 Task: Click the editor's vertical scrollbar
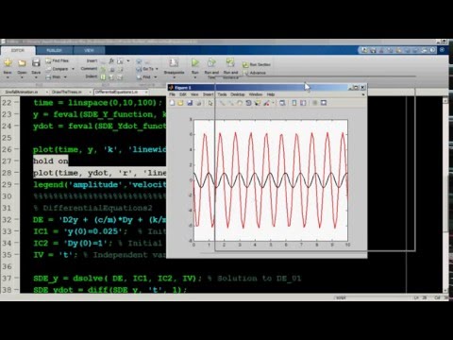pyautogui.click(x=445, y=195)
